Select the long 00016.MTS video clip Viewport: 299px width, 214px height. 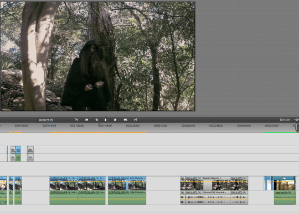pyautogui.click(x=208, y=183)
